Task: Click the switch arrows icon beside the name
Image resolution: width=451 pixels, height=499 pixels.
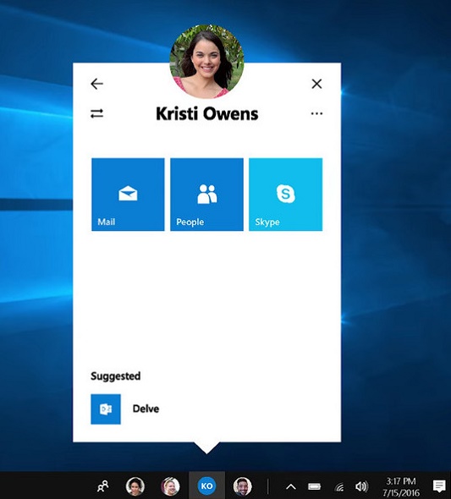Action: coord(96,113)
